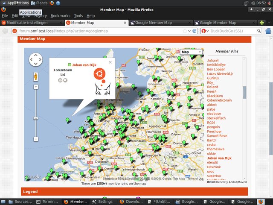Open the URL history dropdown arrow
This screenshot has height=205, width=273.
(x=189, y=31)
